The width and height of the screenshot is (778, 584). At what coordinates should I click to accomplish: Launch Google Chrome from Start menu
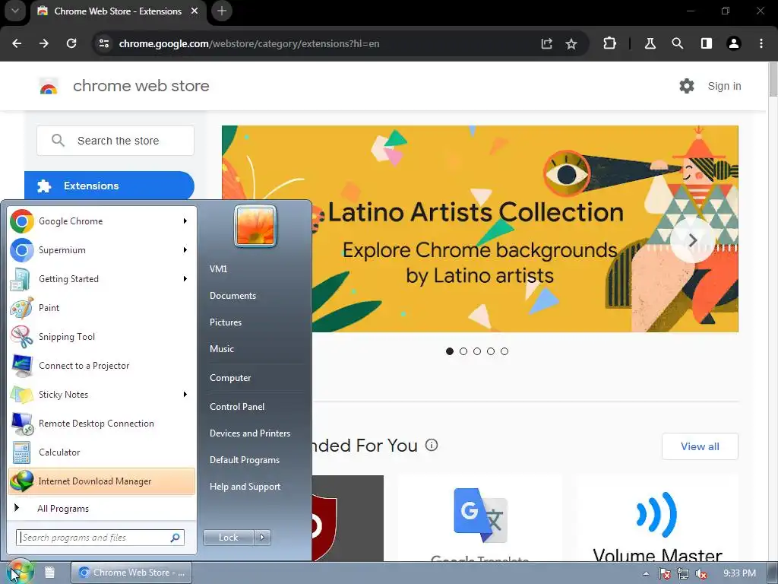[102, 221]
